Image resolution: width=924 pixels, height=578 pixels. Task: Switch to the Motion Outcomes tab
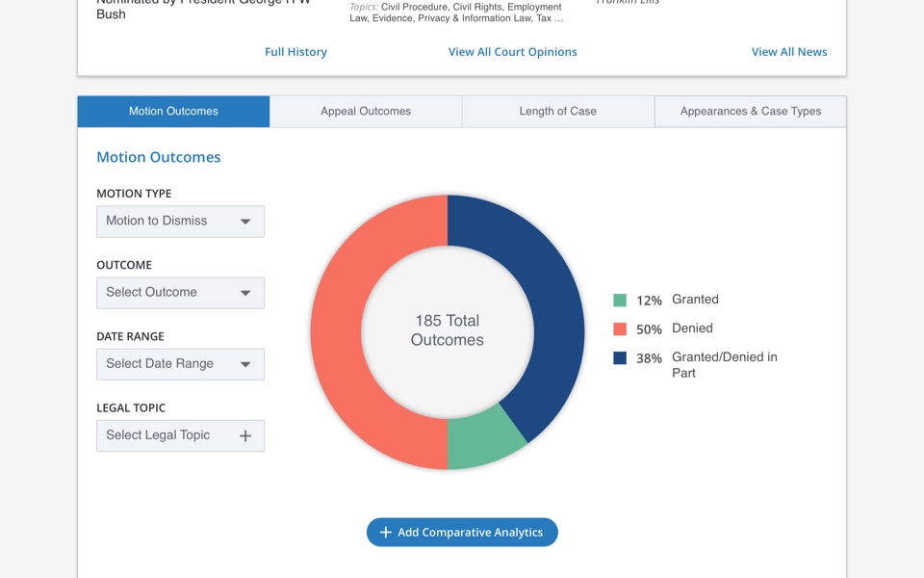(173, 112)
